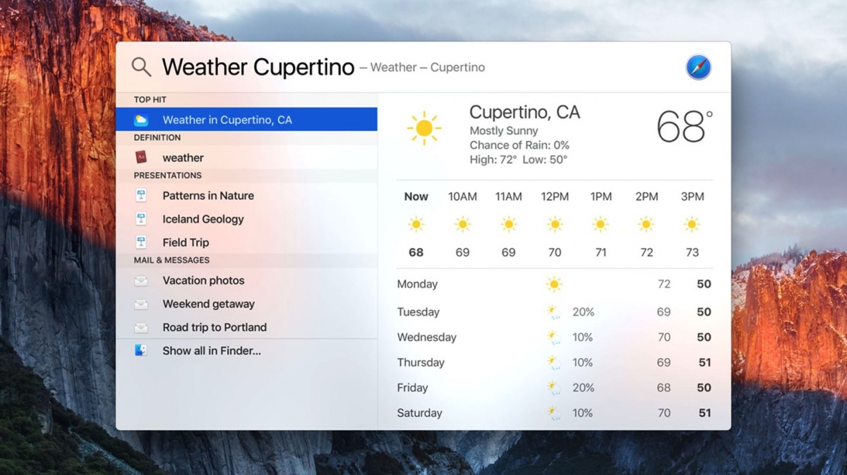Click the Saturday forecast row
Screen dimensions: 847x475
coord(554,413)
